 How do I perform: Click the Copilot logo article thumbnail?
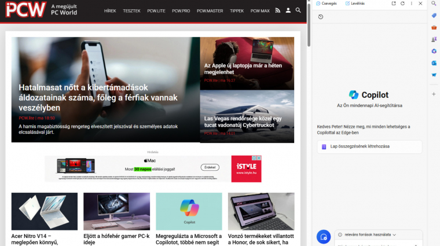pos(189,211)
